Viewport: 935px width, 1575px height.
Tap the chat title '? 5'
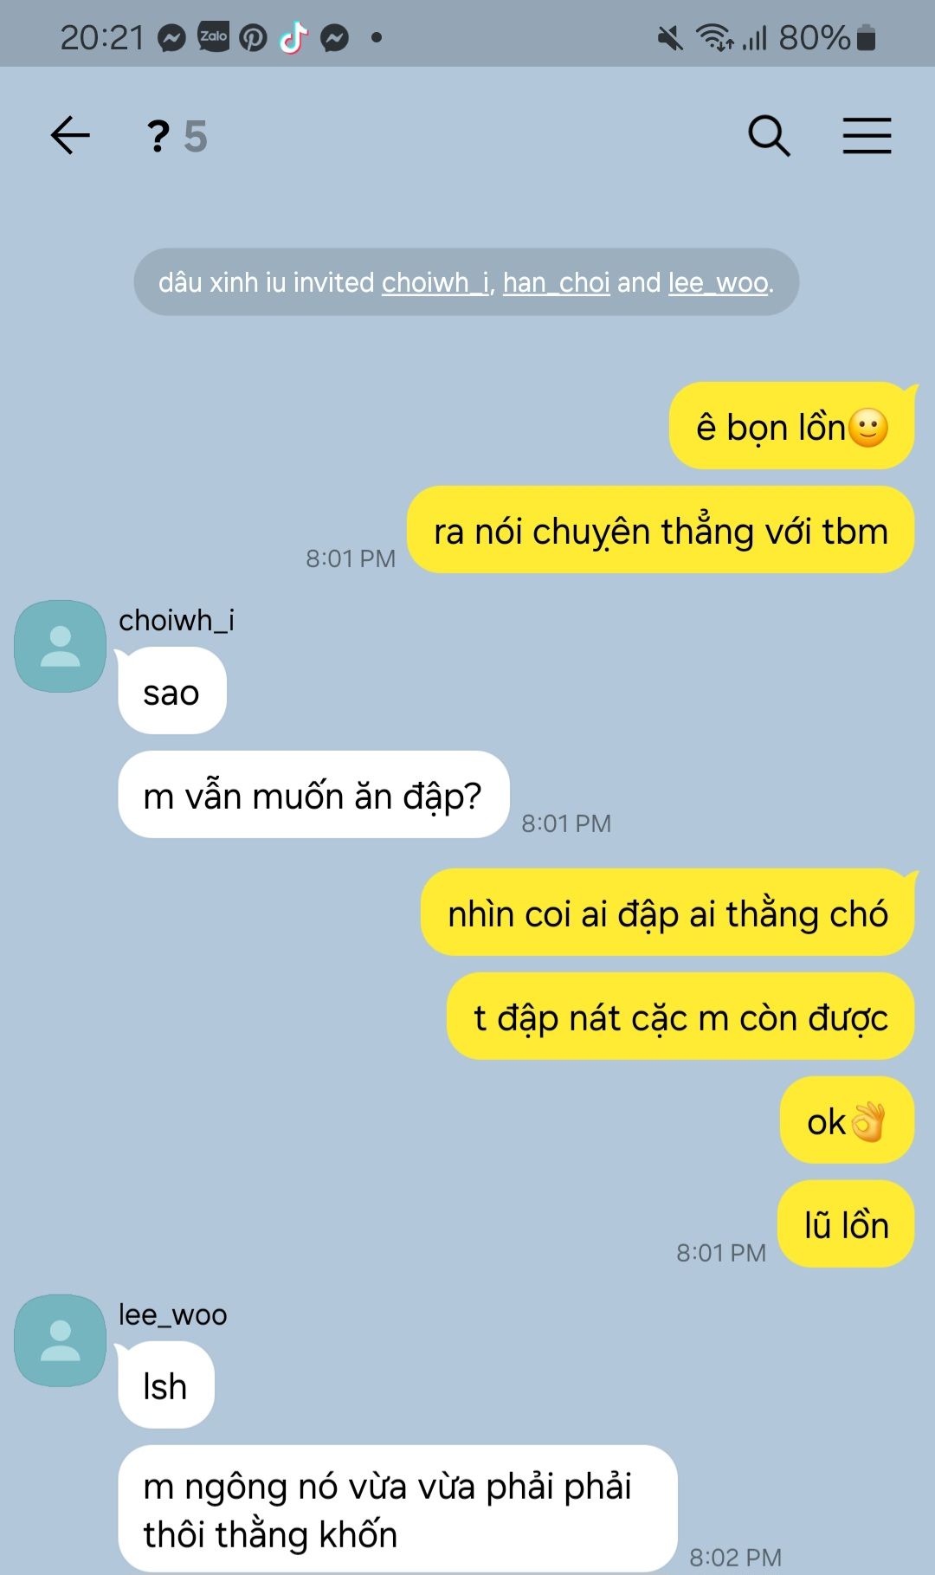point(177,136)
